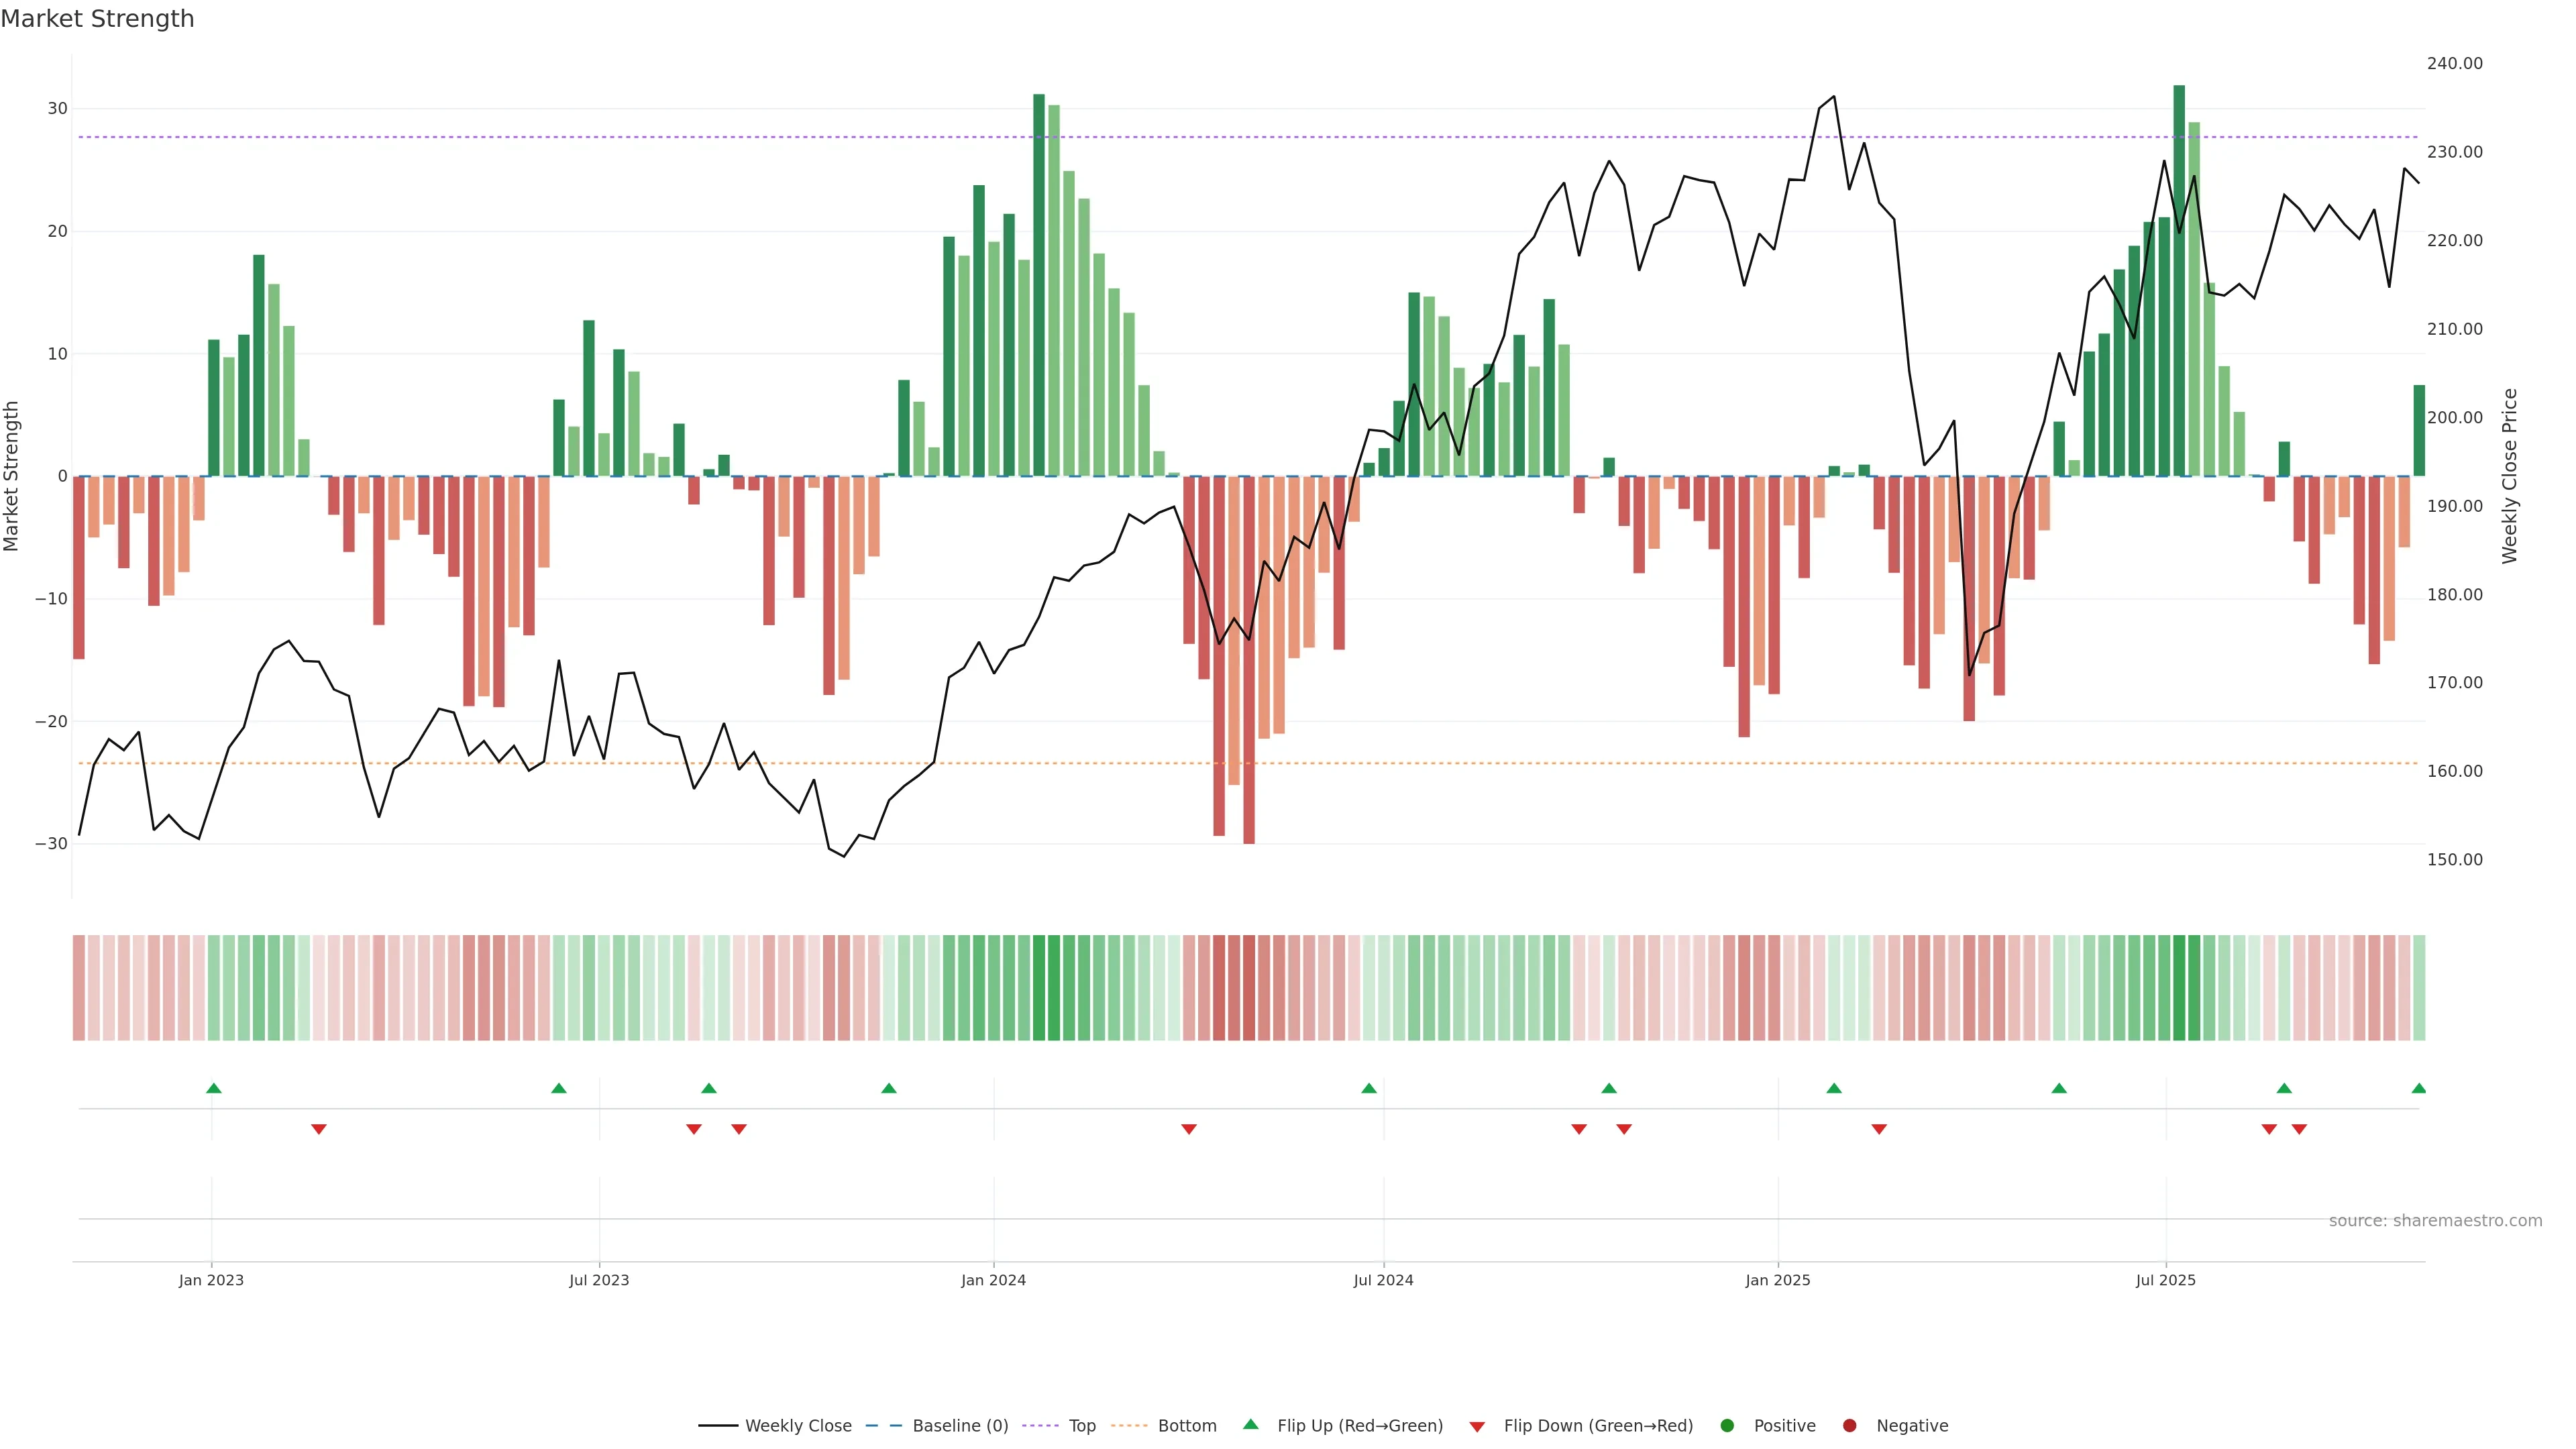
Task: Click the rightmost red flip-down triangle marker
Action: (2299, 1129)
